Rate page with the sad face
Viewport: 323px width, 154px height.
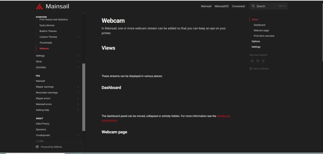(x=252, y=61)
